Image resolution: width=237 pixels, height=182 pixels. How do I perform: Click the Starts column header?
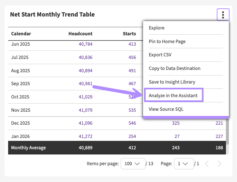129,34
